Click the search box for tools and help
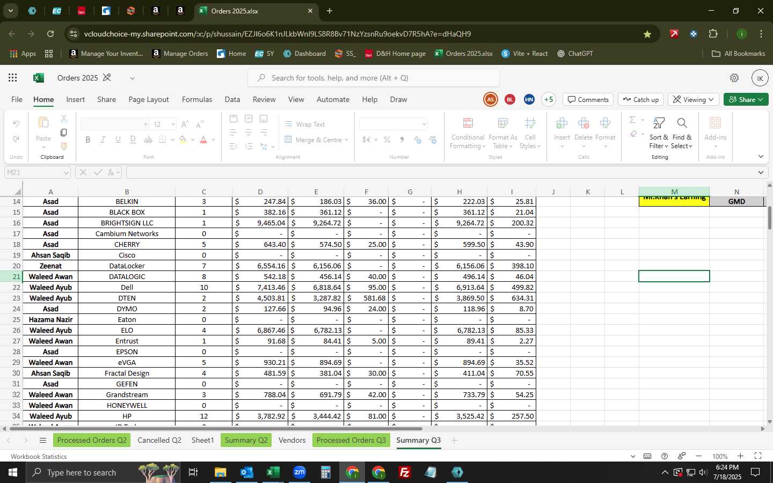 374,78
